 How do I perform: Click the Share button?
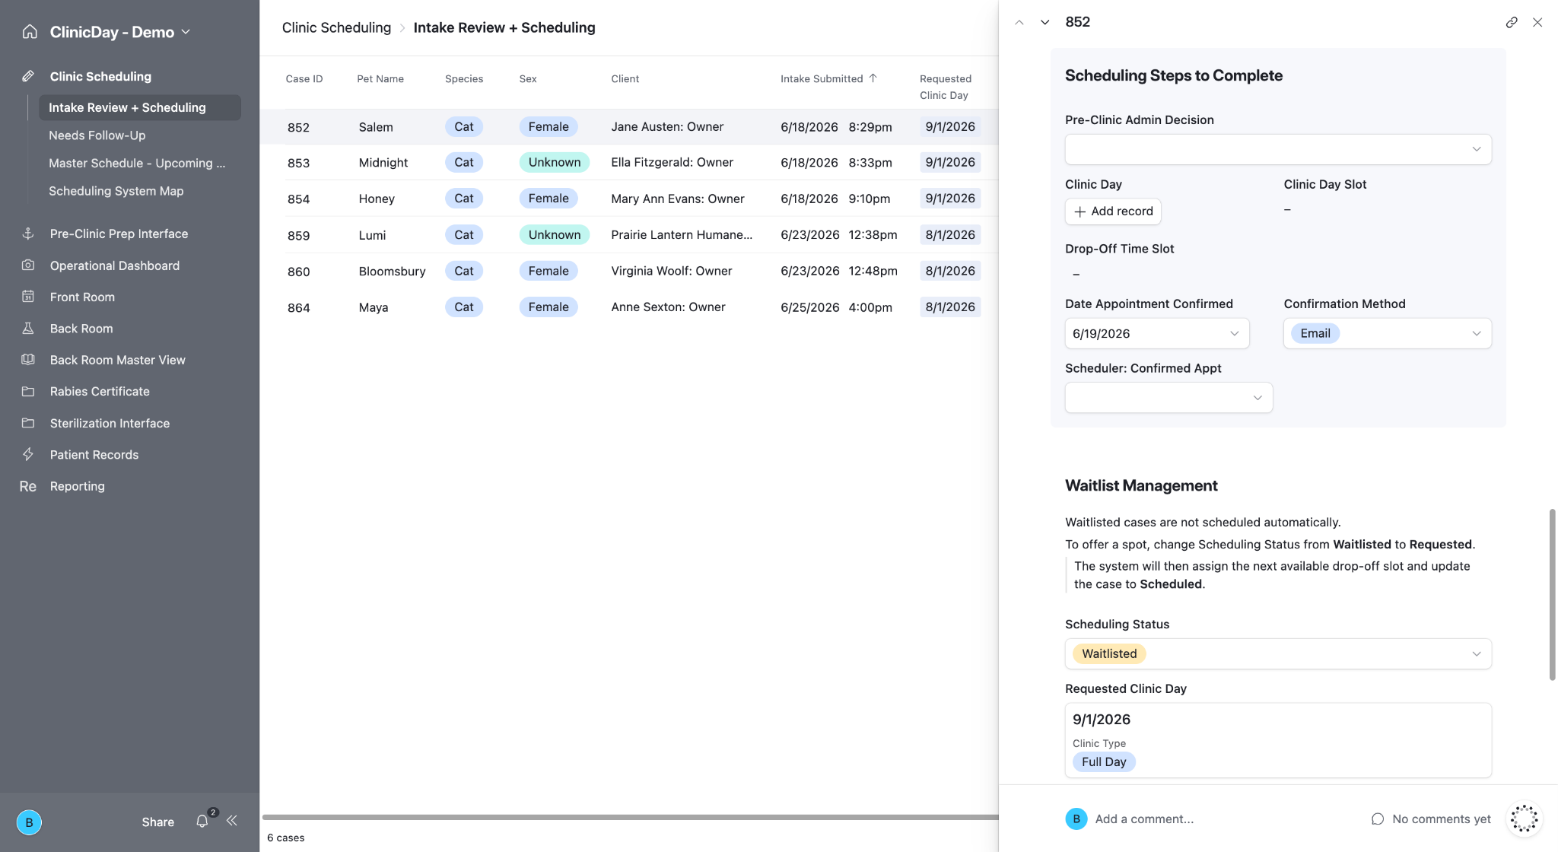157,822
